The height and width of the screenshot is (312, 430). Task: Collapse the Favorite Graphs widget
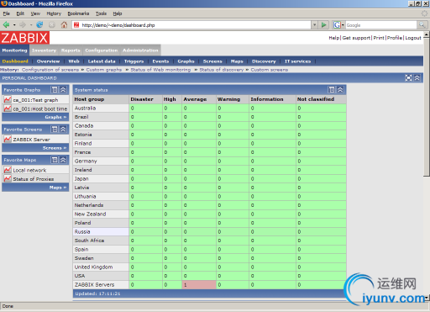pos(63,90)
